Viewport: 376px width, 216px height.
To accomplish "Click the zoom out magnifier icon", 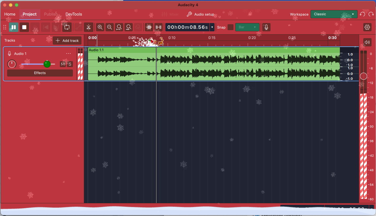I will click(110, 27).
